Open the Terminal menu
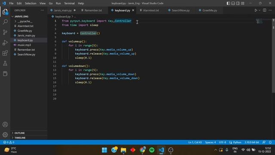The image size is (275, 155). (69, 3)
